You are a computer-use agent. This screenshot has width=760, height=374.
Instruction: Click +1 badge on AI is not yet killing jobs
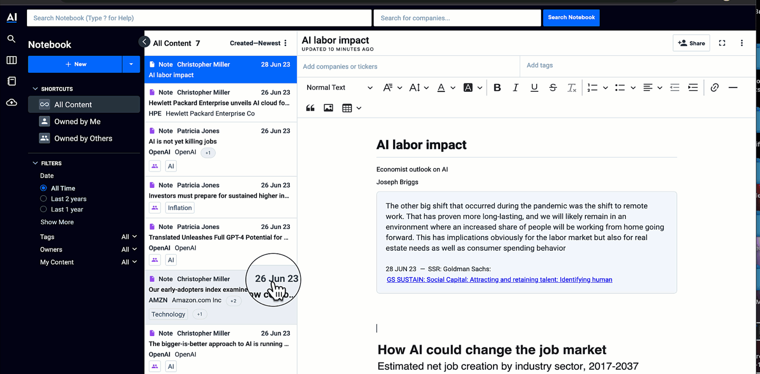coord(208,153)
